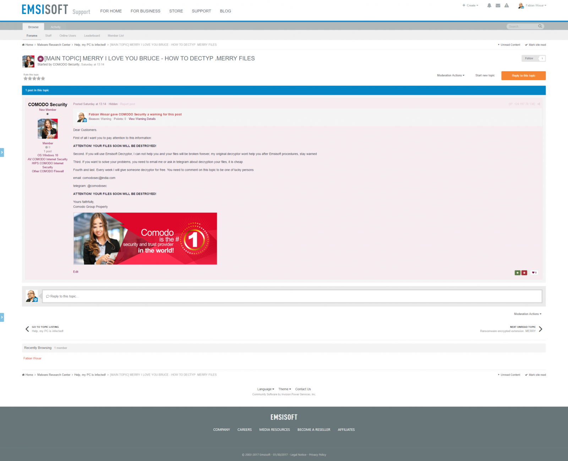Select the Member List sub-tab
The height and width of the screenshot is (461, 568).
pos(116,36)
